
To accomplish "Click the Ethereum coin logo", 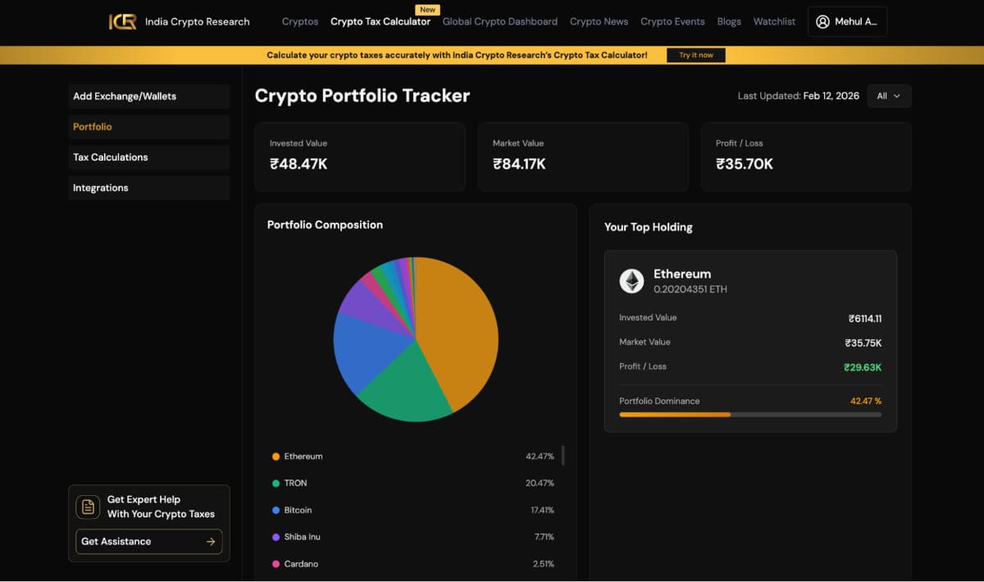I will tap(631, 281).
